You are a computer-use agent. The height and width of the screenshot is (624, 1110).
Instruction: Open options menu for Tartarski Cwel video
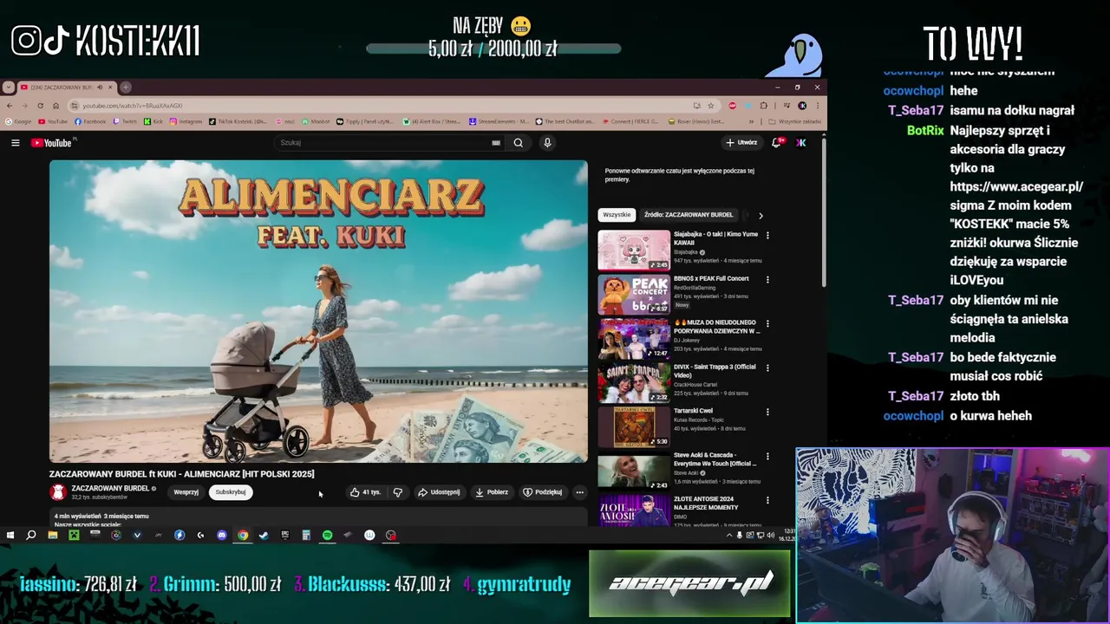767,412
